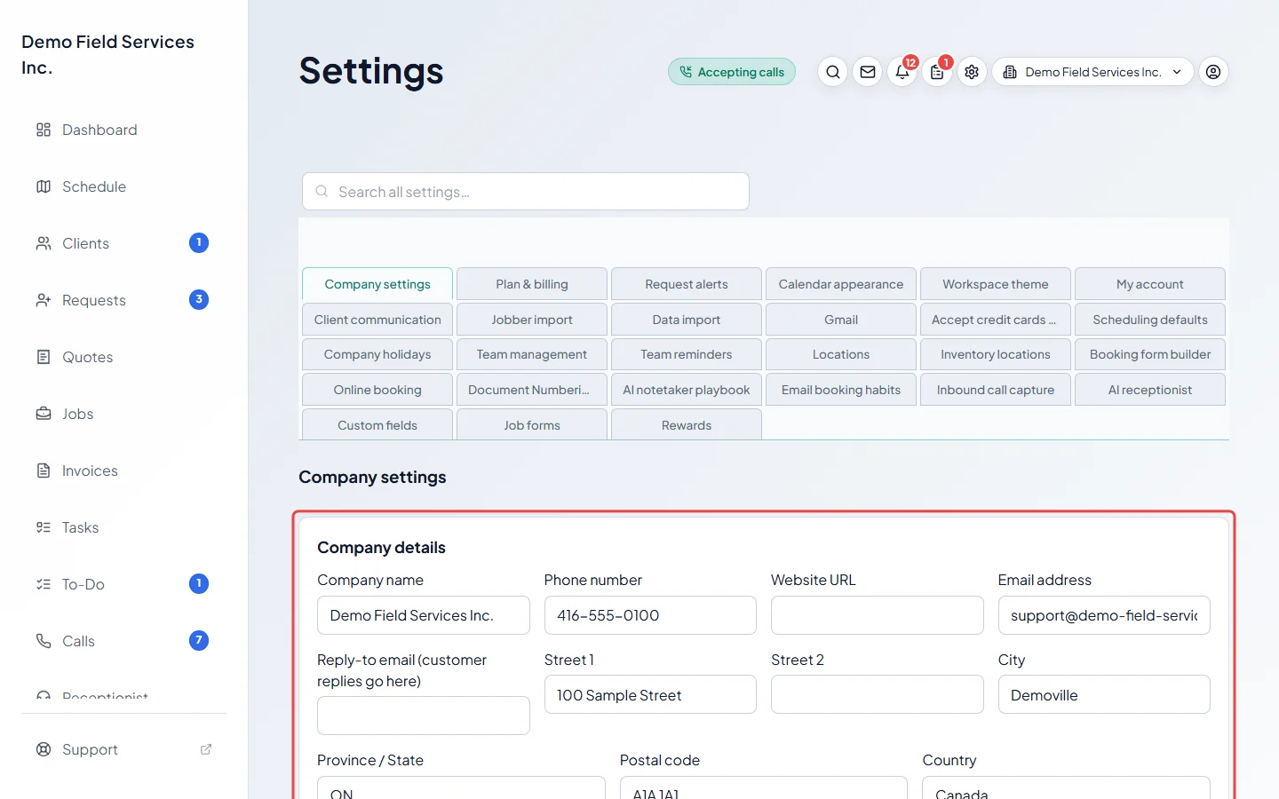Click the Invoices file icon
The width and height of the screenshot is (1279, 799).
point(44,471)
